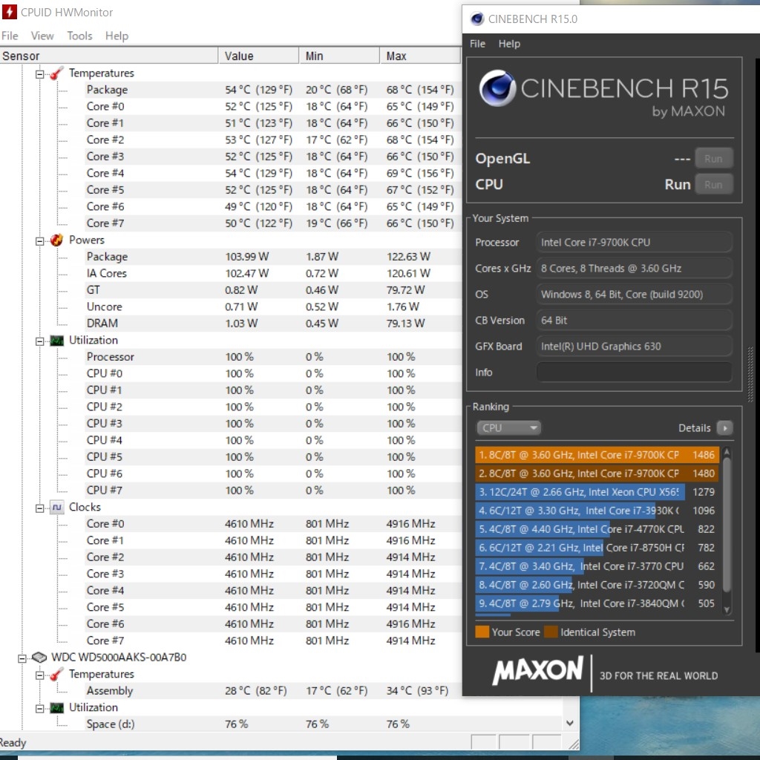760x760 pixels.
Task: Click the thermometer icon beside WDC drive Temperatures
Action: click(x=56, y=674)
